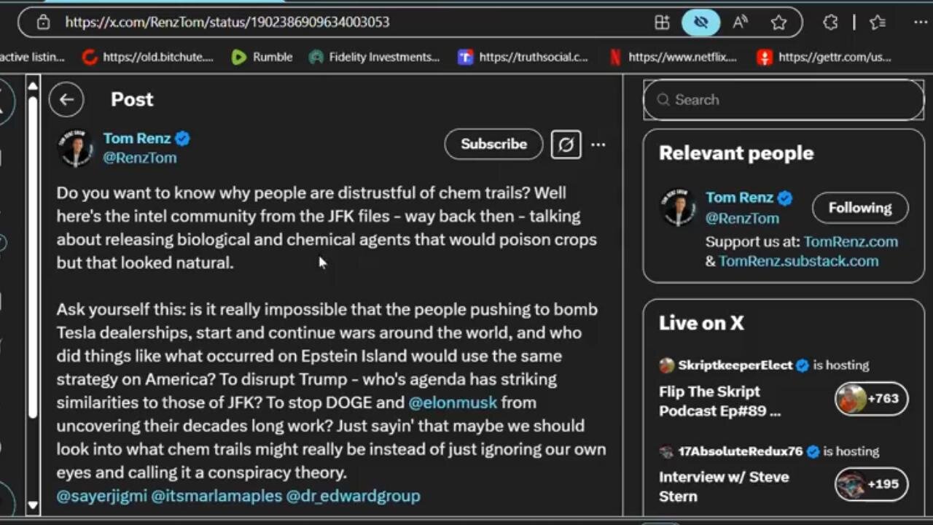Click the Search magnifier icon
The width and height of the screenshot is (933, 525).
[663, 100]
